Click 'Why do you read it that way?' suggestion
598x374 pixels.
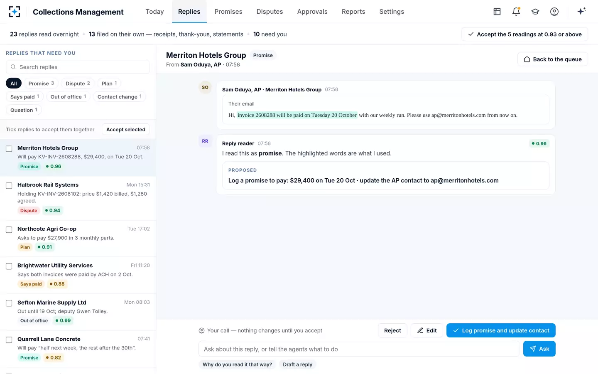click(x=237, y=364)
